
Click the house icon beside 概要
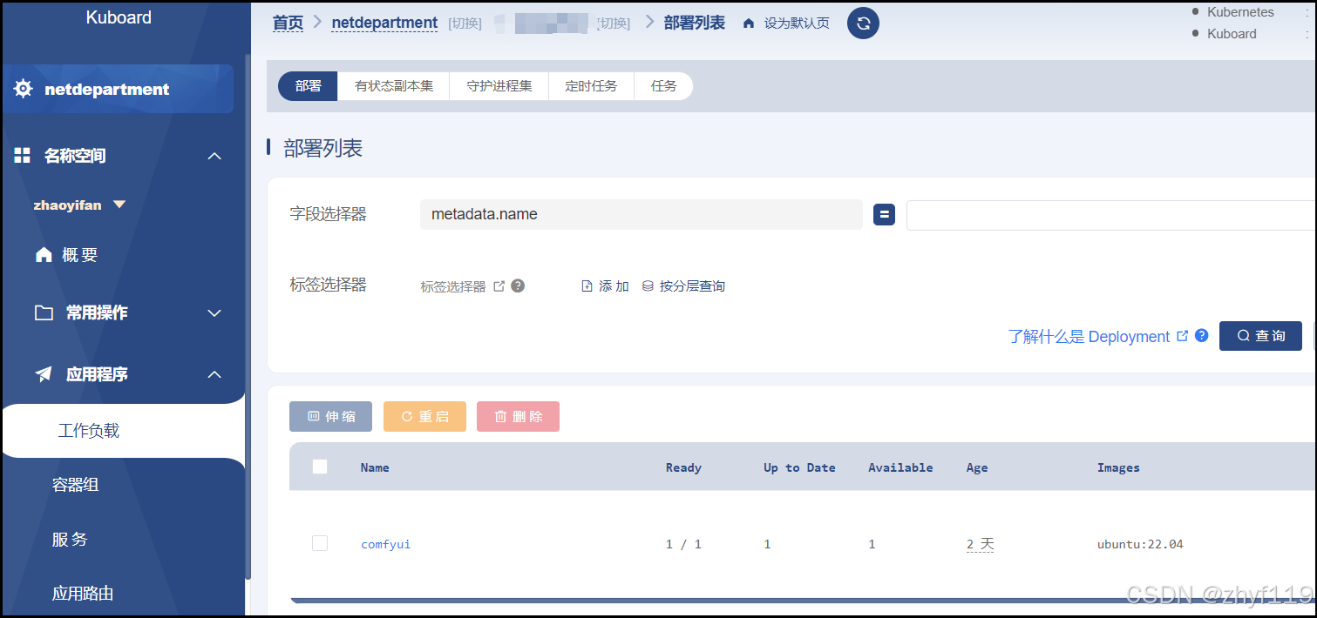(x=44, y=255)
